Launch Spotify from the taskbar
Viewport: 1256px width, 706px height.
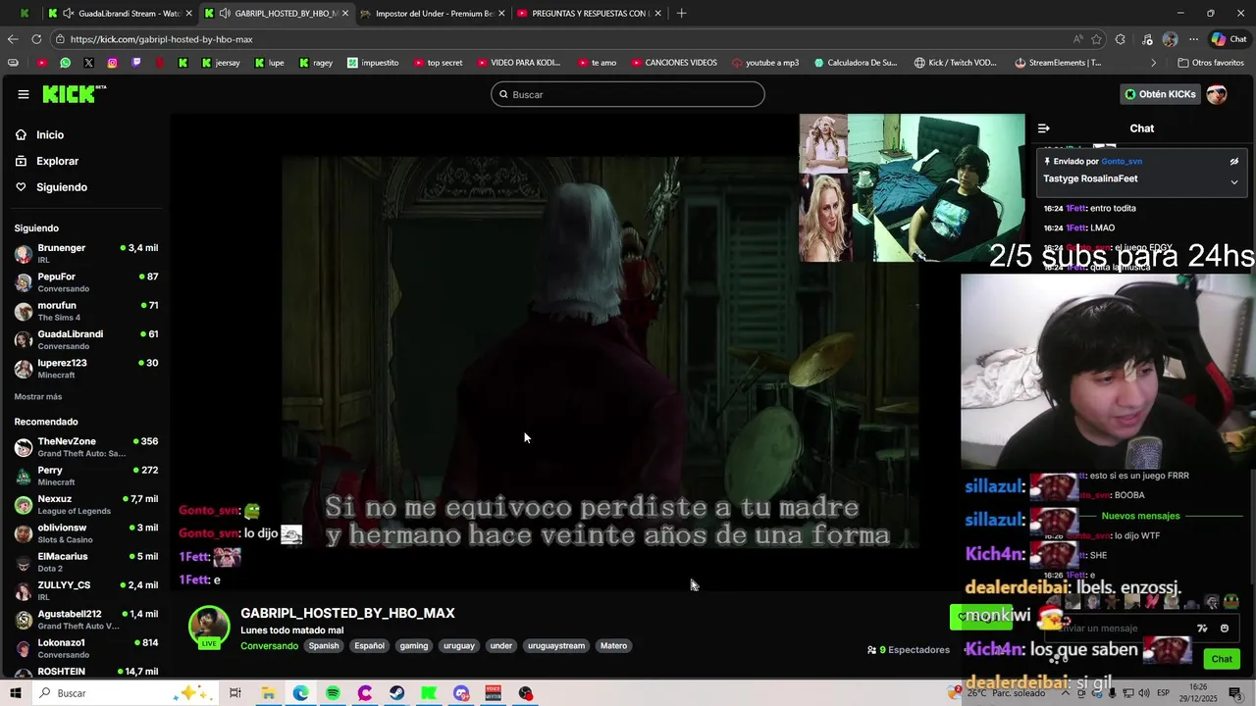click(x=333, y=693)
